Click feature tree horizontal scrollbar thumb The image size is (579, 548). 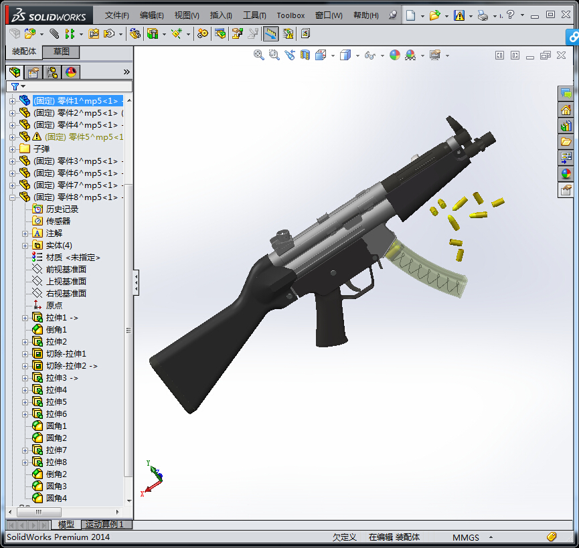click(39, 512)
